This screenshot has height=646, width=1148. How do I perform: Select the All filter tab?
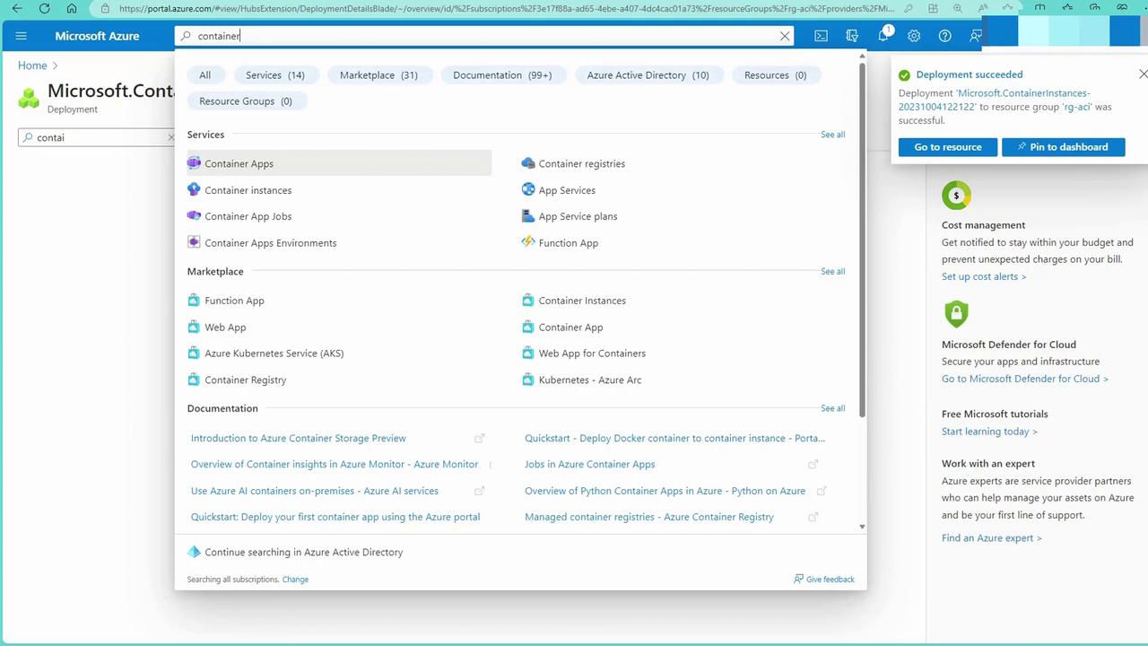[205, 75]
